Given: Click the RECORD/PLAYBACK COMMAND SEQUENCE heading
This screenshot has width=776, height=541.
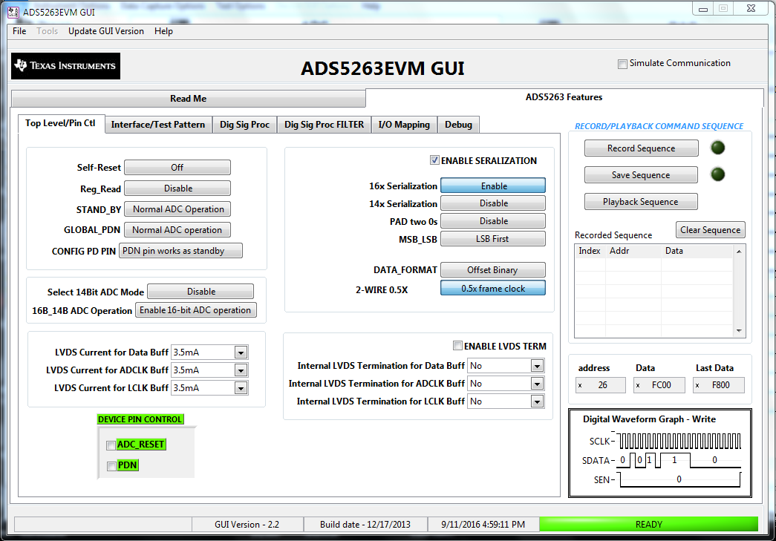Looking at the screenshot, I should pyautogui.click(x=659, y=126).
